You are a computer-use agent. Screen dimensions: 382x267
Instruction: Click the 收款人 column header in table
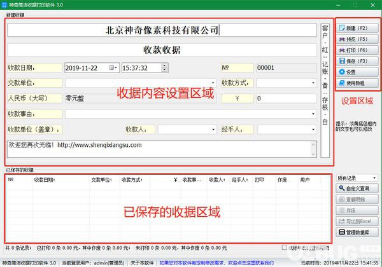point(219,180)
